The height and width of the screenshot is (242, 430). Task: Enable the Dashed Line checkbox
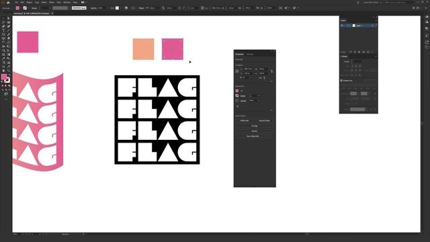point(341,81)
